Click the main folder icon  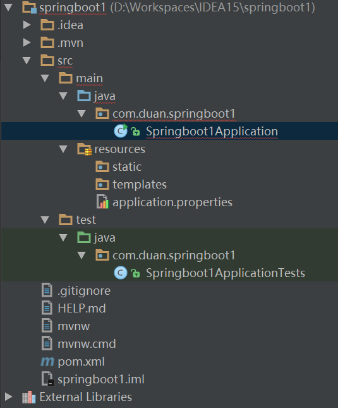[66, 78]
